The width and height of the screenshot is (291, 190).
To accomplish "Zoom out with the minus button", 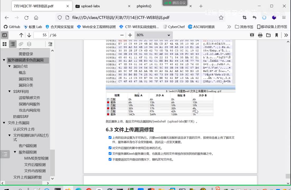I will (x=122, y=35).
